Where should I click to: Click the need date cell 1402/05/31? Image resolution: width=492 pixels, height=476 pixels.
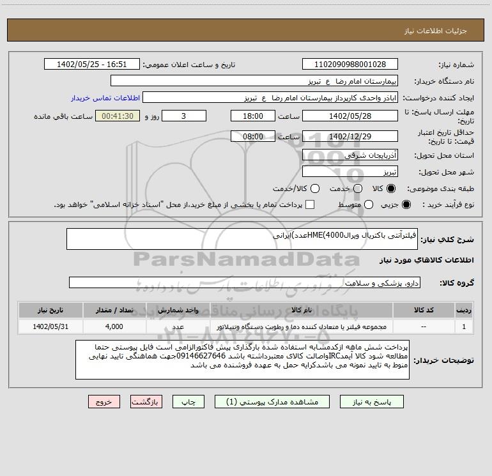coord(50,326)
